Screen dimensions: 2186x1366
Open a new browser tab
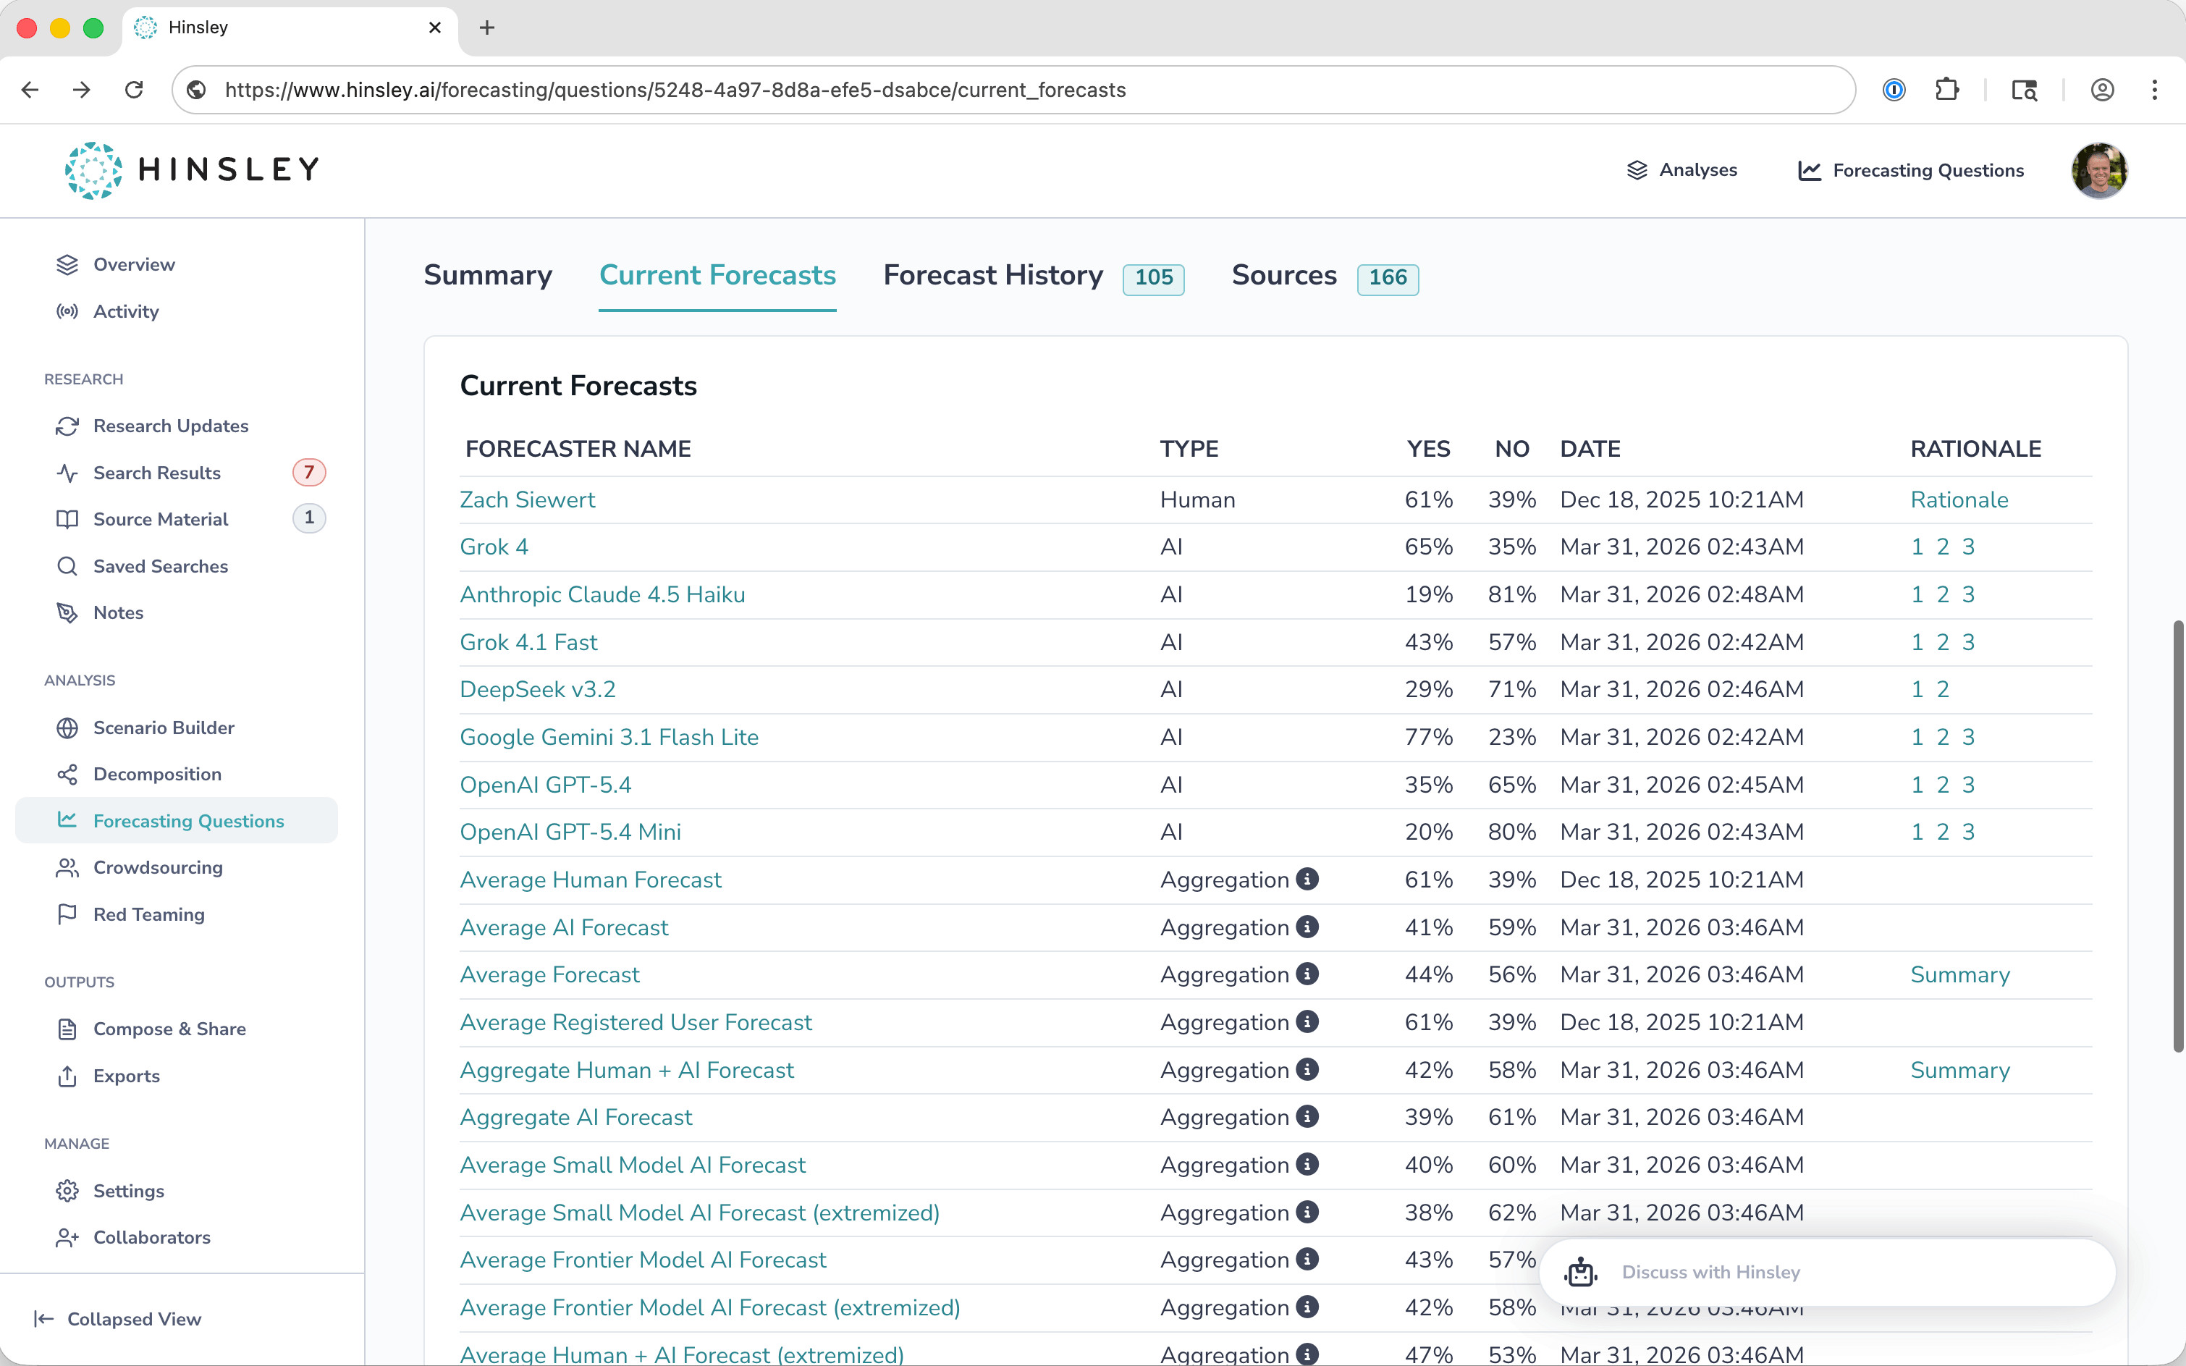pos(487,28)
